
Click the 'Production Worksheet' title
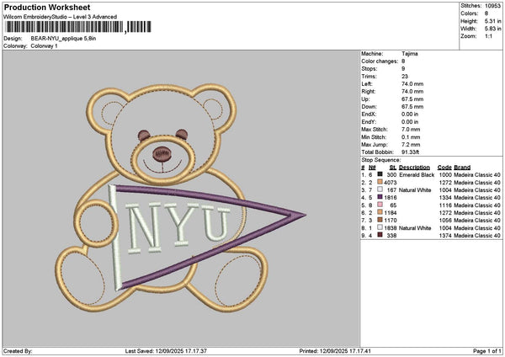pos(47,7)
